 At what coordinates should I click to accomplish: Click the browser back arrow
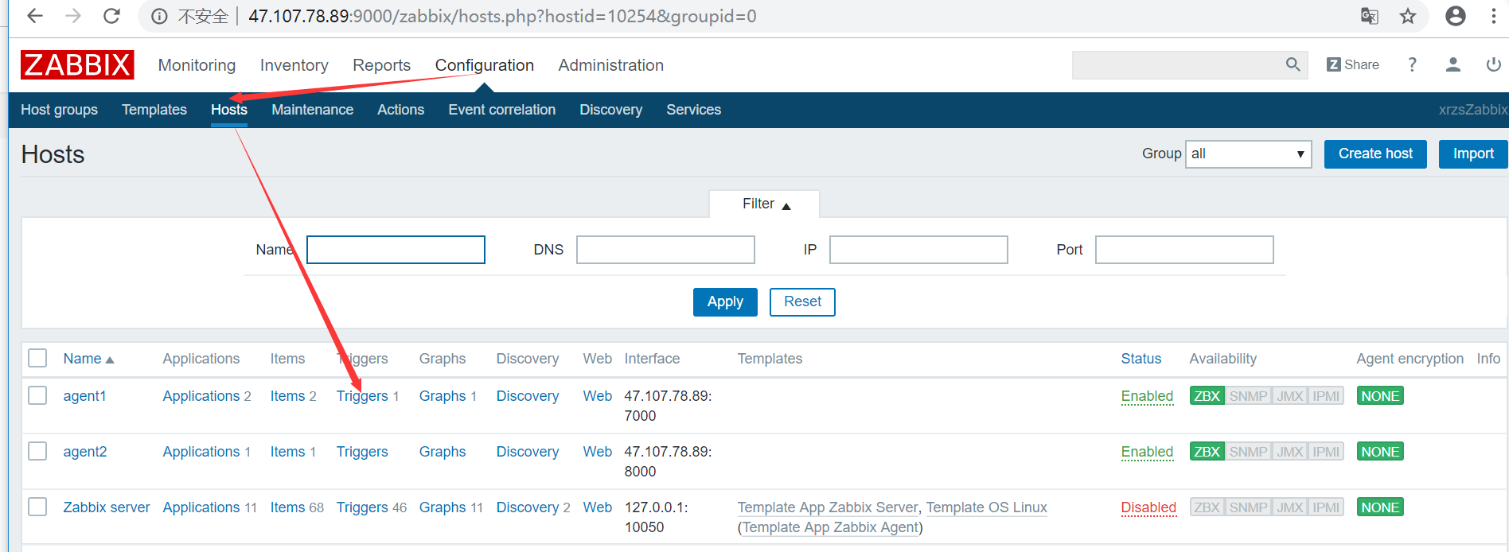point(35,16)
